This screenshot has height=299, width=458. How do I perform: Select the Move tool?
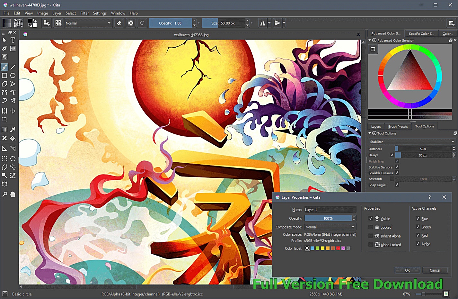point(13,111)
